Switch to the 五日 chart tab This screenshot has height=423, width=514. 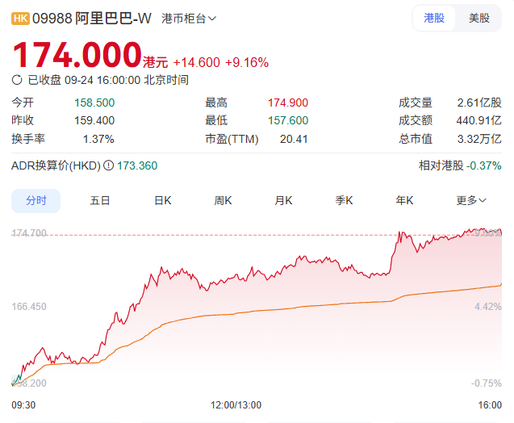click(x=100, y=200)
